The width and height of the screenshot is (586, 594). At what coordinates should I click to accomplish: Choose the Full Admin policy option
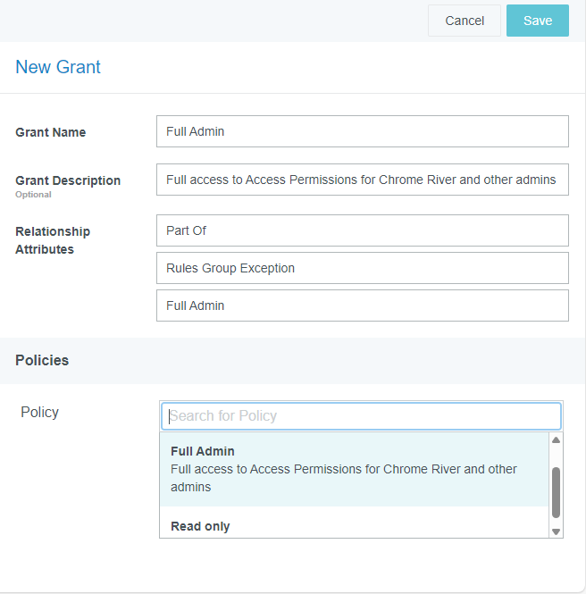coord(354,469)
